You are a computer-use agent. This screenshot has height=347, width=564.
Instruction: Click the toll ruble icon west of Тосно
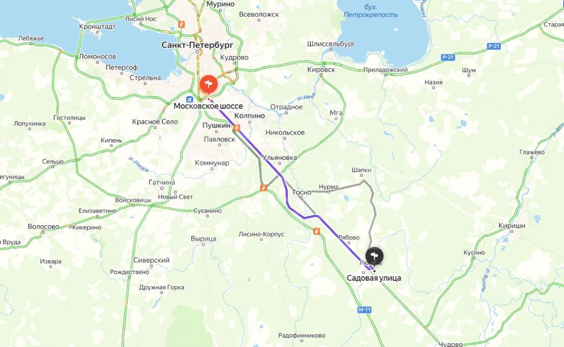pyautogui.click(x=264, y=188)
